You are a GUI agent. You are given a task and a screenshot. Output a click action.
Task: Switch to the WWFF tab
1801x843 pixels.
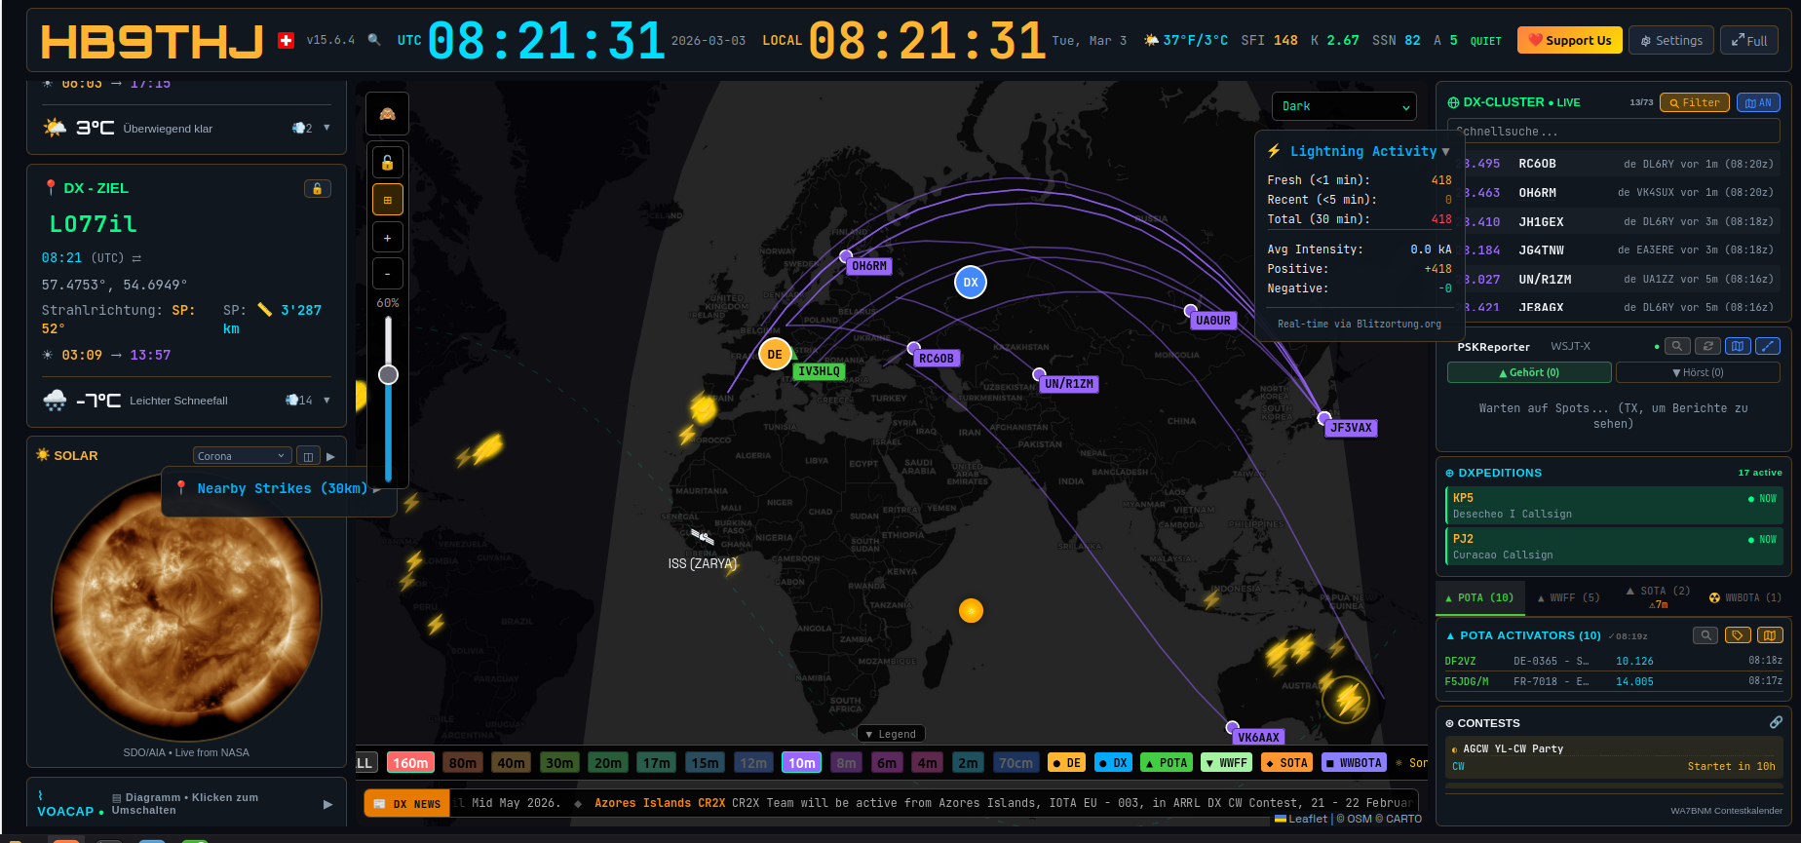(1568, 598)
